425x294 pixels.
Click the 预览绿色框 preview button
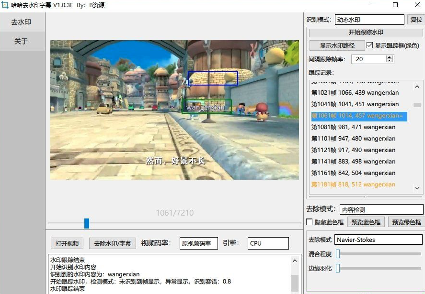(x=407, y=221)
